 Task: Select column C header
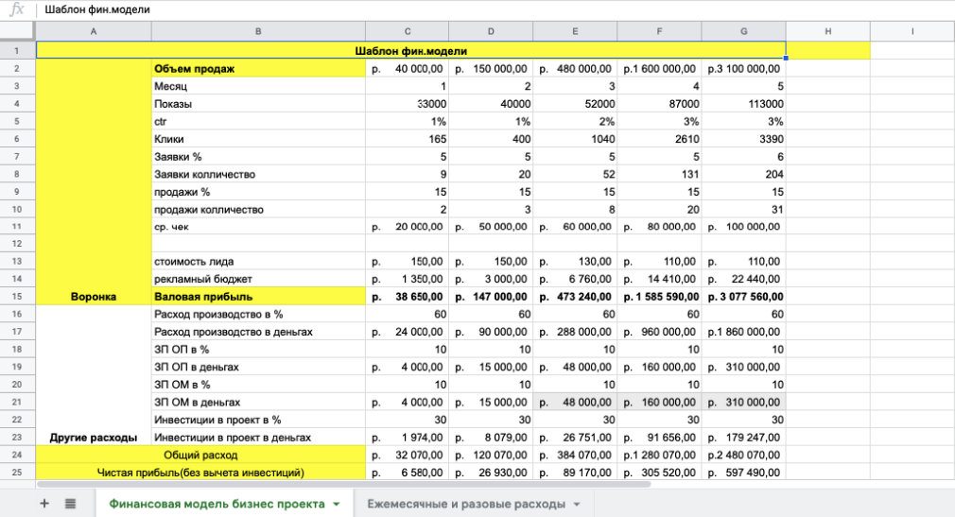pyautogui.click(x=408, y=32)
